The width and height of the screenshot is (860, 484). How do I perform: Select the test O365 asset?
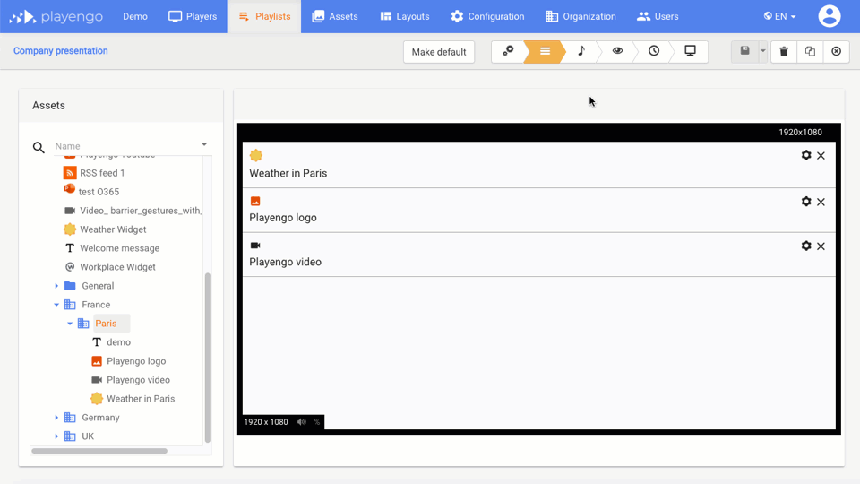click(x=91, y=192)
